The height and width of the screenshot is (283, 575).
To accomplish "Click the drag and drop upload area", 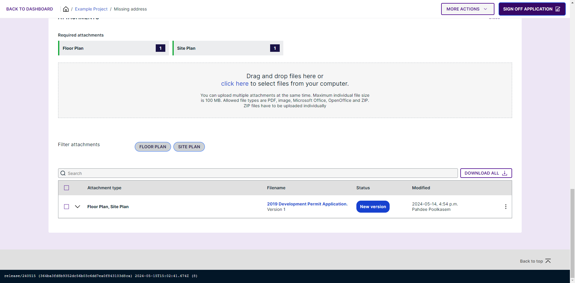I will coord(285,90).
